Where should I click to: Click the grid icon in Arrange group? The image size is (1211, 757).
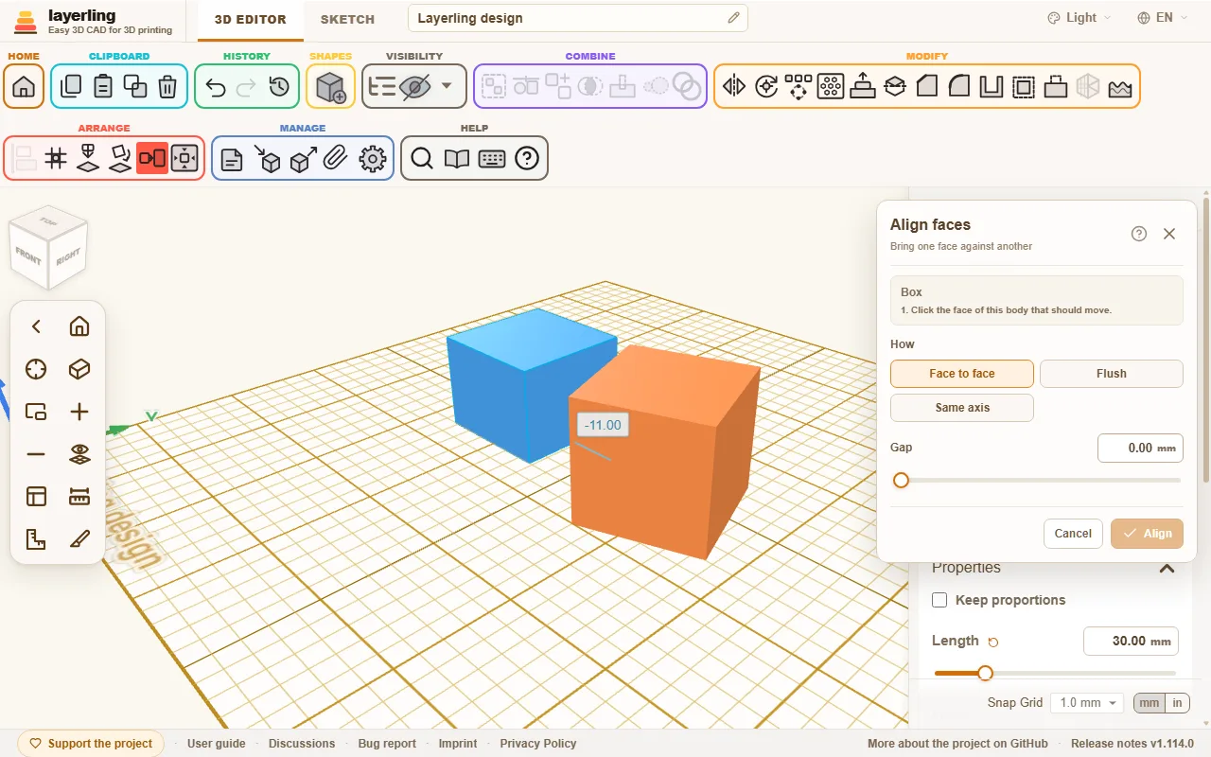pyautogui.click(x=56, y=158)
